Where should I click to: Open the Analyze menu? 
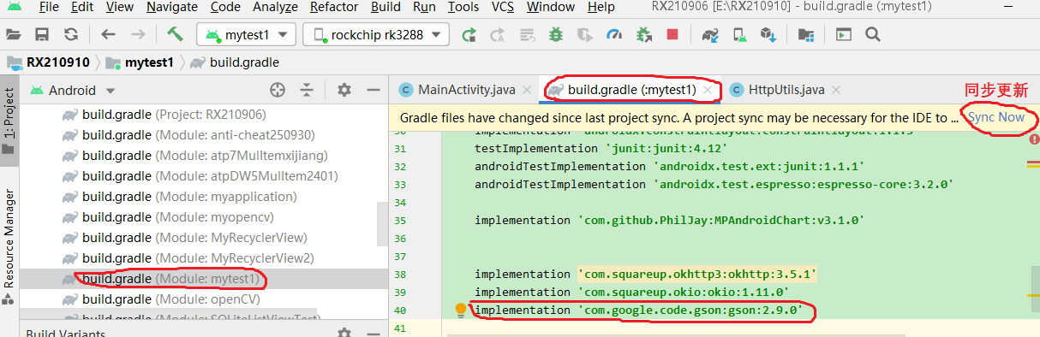click(276, 7)
